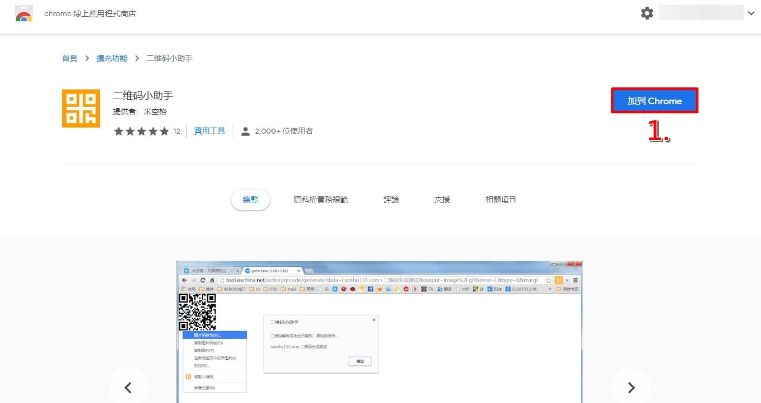
Task: Switch to the 支援 tab
Action: click(442, 200)
